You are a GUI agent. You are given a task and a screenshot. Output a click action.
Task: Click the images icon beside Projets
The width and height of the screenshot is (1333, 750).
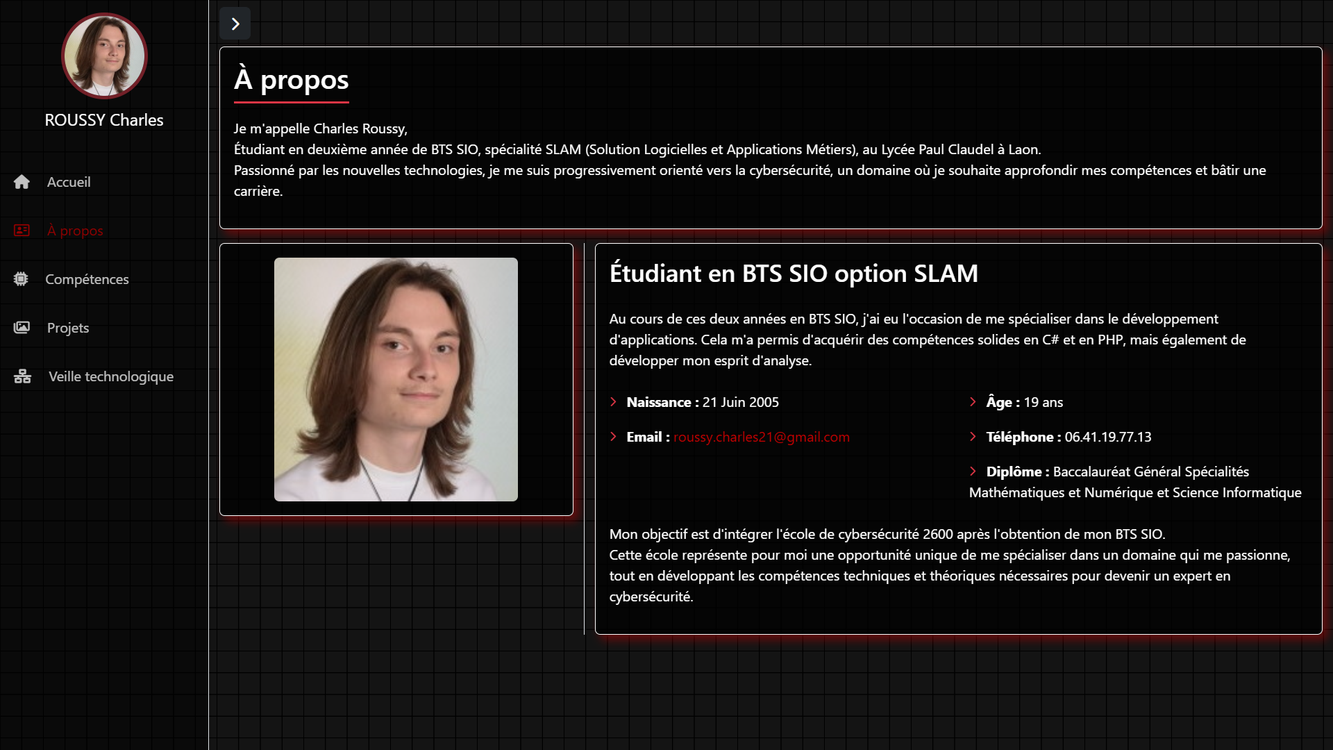tap(22, 328)
